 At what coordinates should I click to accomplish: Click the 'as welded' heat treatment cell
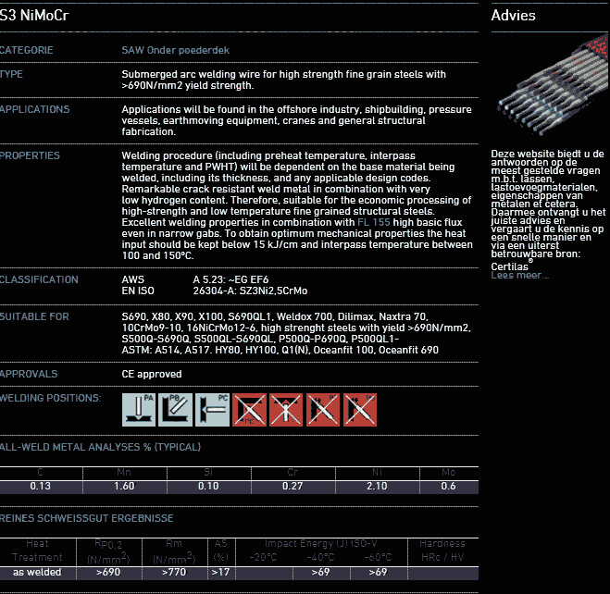(37, 573)
